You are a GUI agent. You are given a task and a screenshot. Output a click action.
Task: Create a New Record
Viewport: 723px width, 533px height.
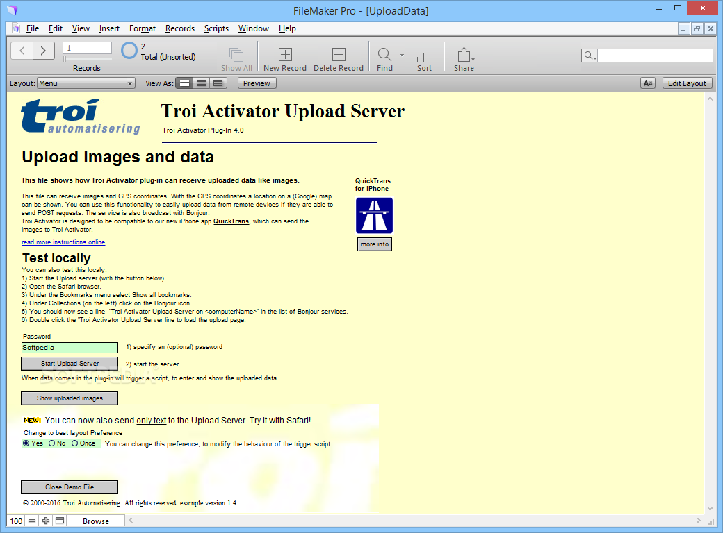point(286,54)
